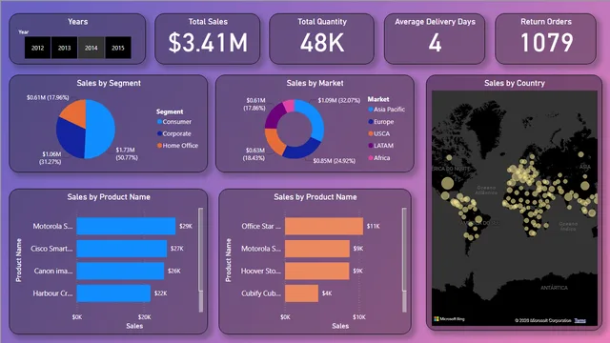
Task: Select the pink Africa donut segment
Action: [x=289, y=106]
